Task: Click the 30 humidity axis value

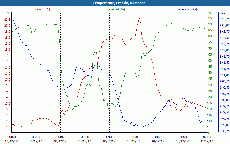Action: pos(210,97)
